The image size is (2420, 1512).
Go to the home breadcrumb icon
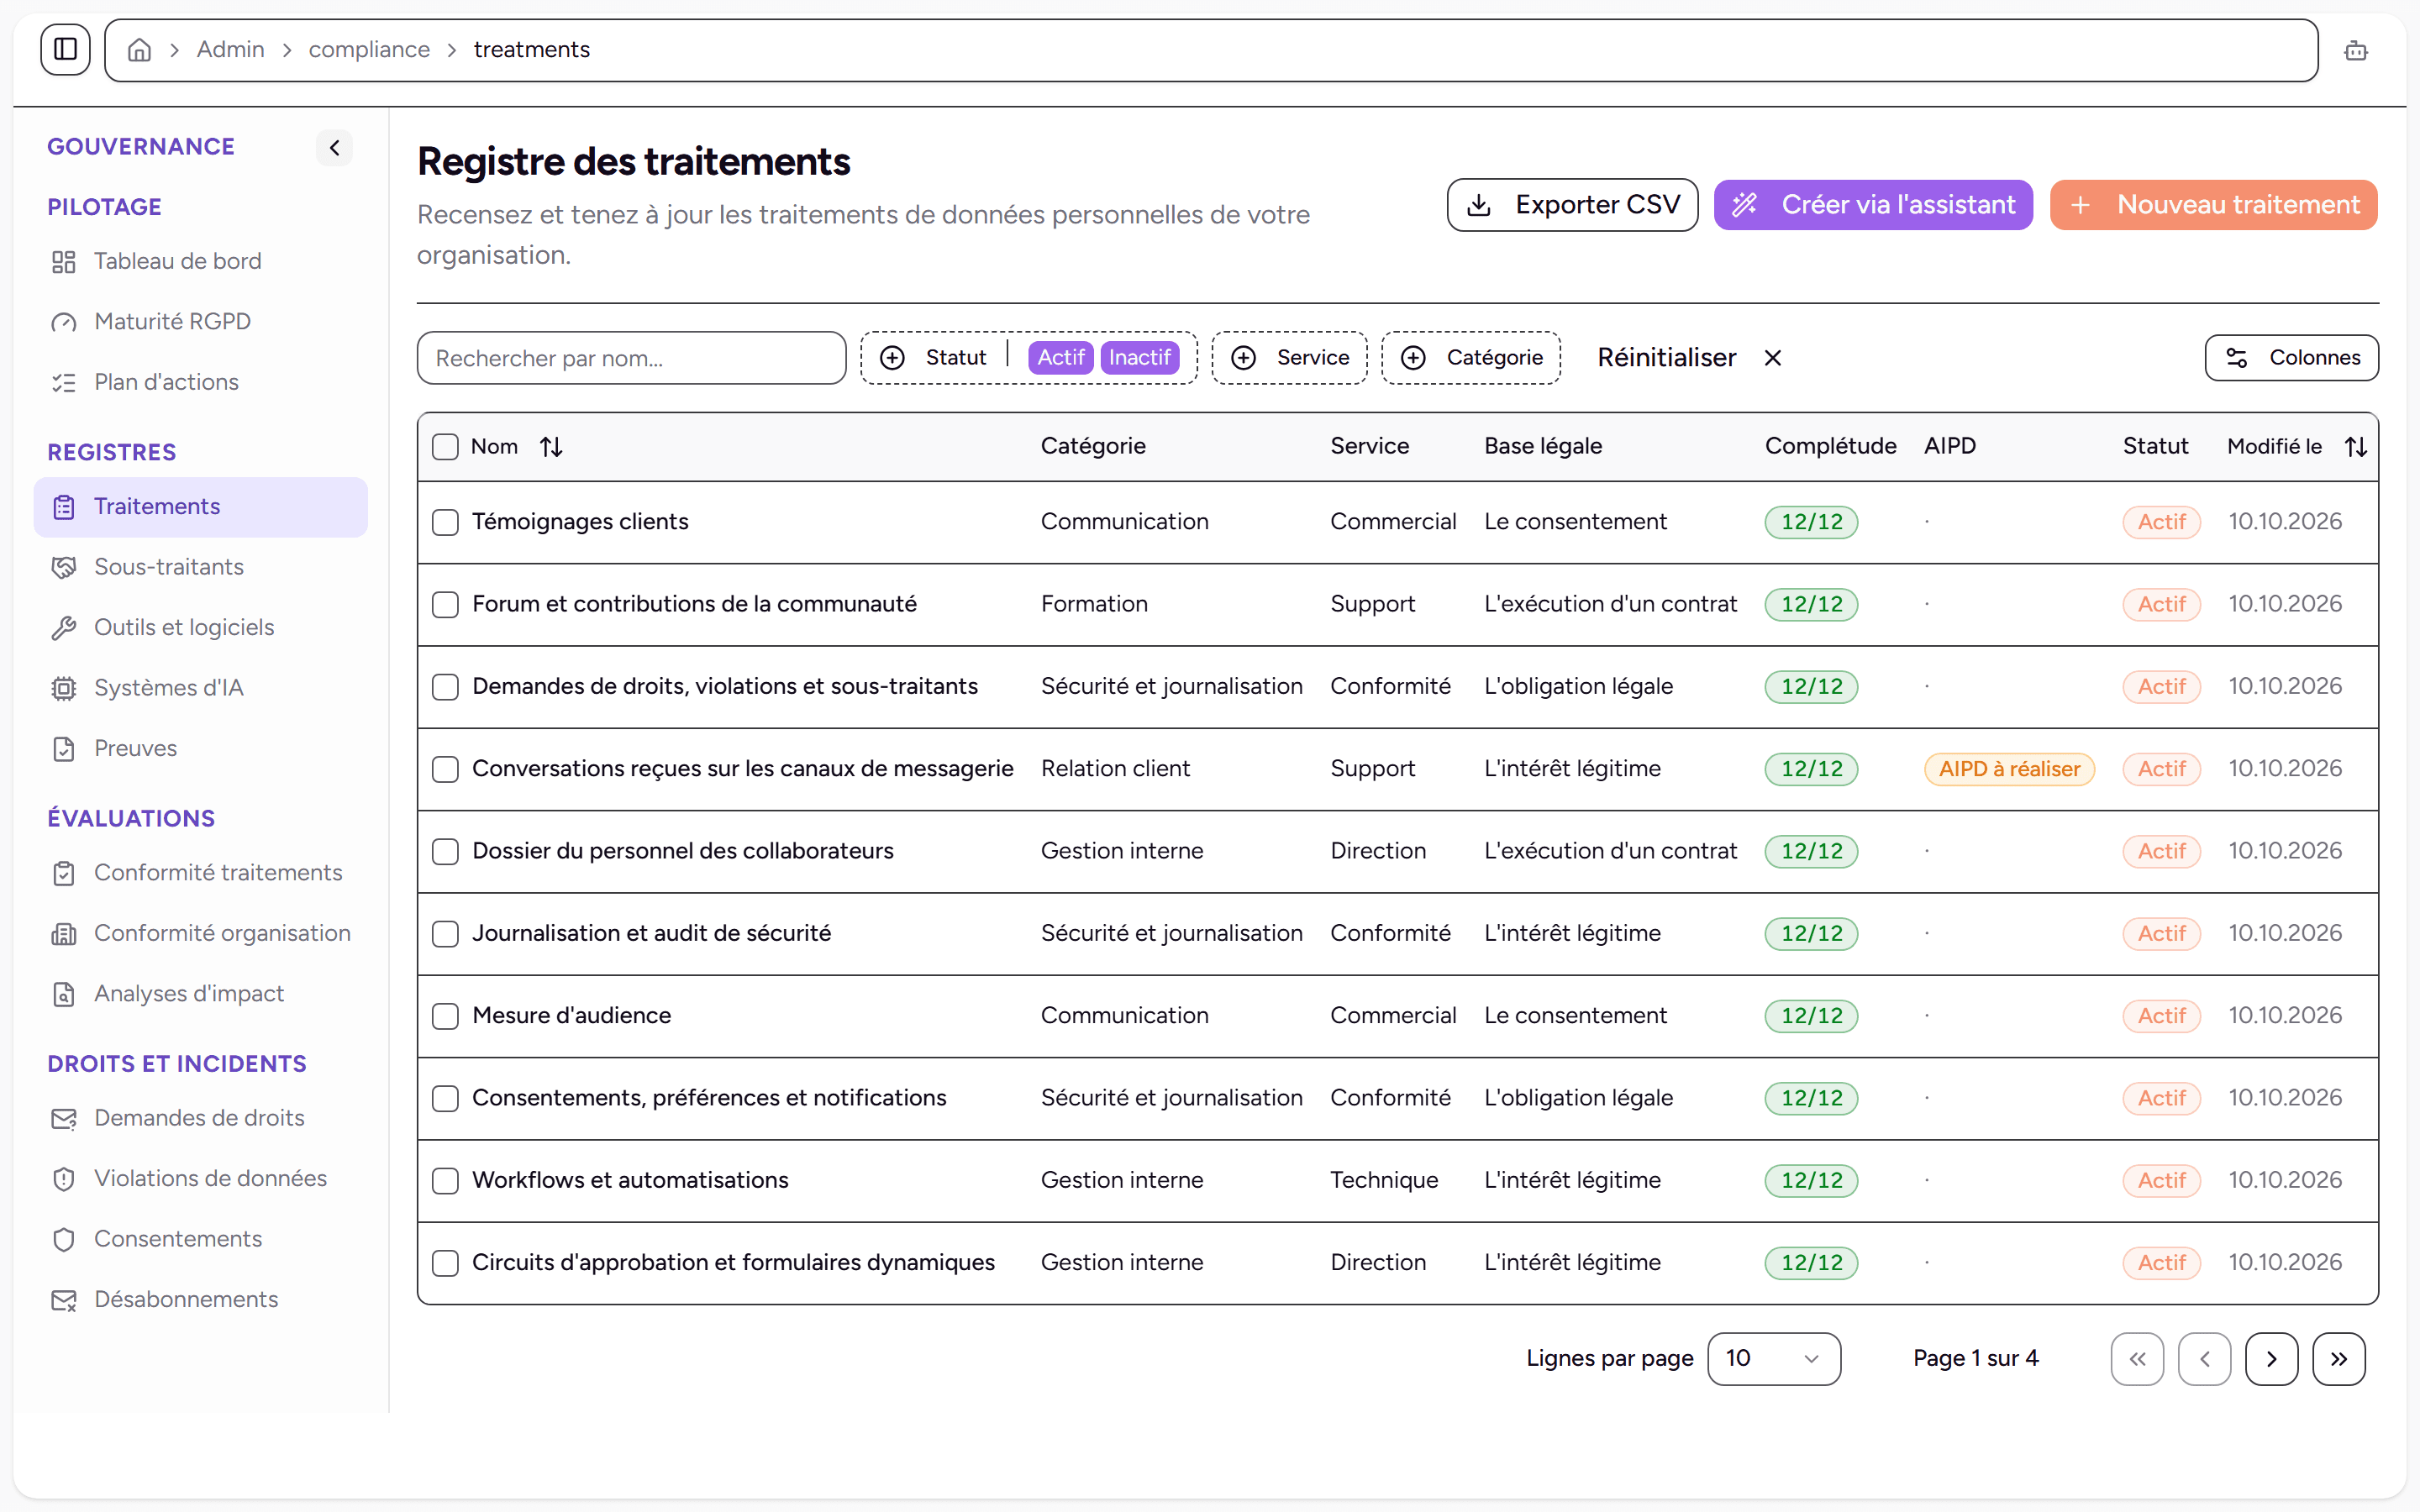click(x=140, y=50)
